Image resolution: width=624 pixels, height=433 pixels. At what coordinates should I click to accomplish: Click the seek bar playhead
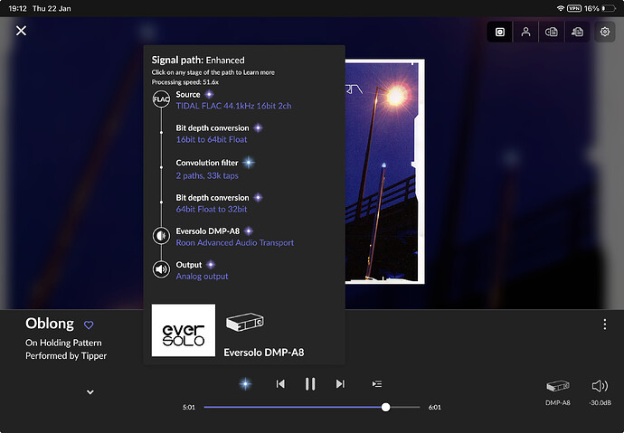385,407
